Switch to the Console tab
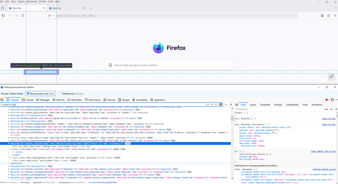The image size is (338, 184). pyautogui.click(x=28, y=100)
